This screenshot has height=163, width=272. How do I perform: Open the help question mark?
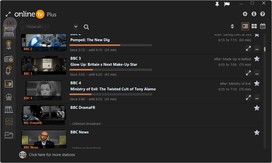pos(262,14)
